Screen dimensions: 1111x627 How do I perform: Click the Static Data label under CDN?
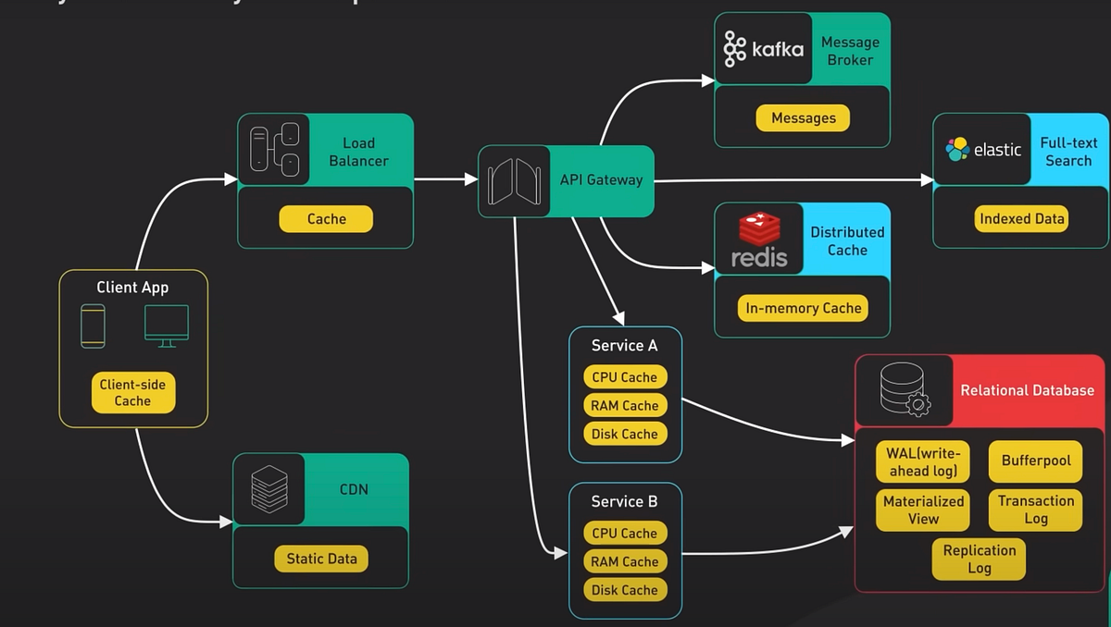(x=319, y=559)
